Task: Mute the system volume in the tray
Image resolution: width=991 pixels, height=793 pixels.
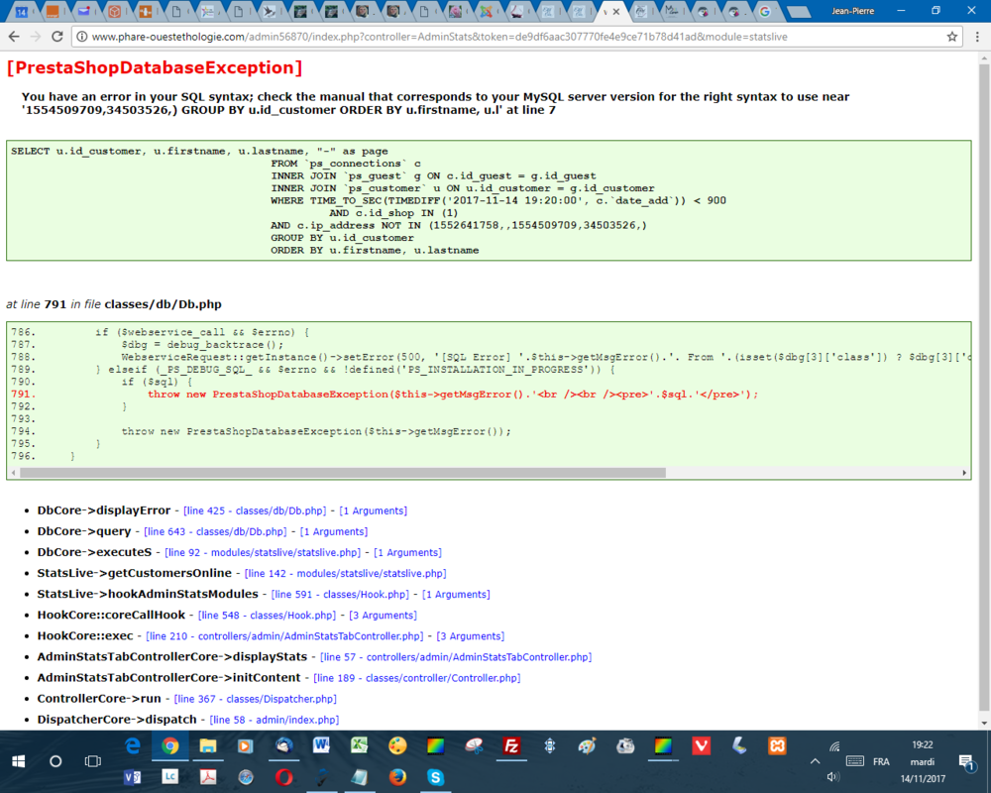Action: click(832, 775)
